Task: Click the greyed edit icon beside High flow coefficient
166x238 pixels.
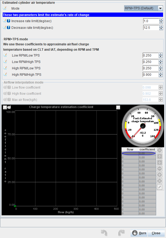Action: 5,93
